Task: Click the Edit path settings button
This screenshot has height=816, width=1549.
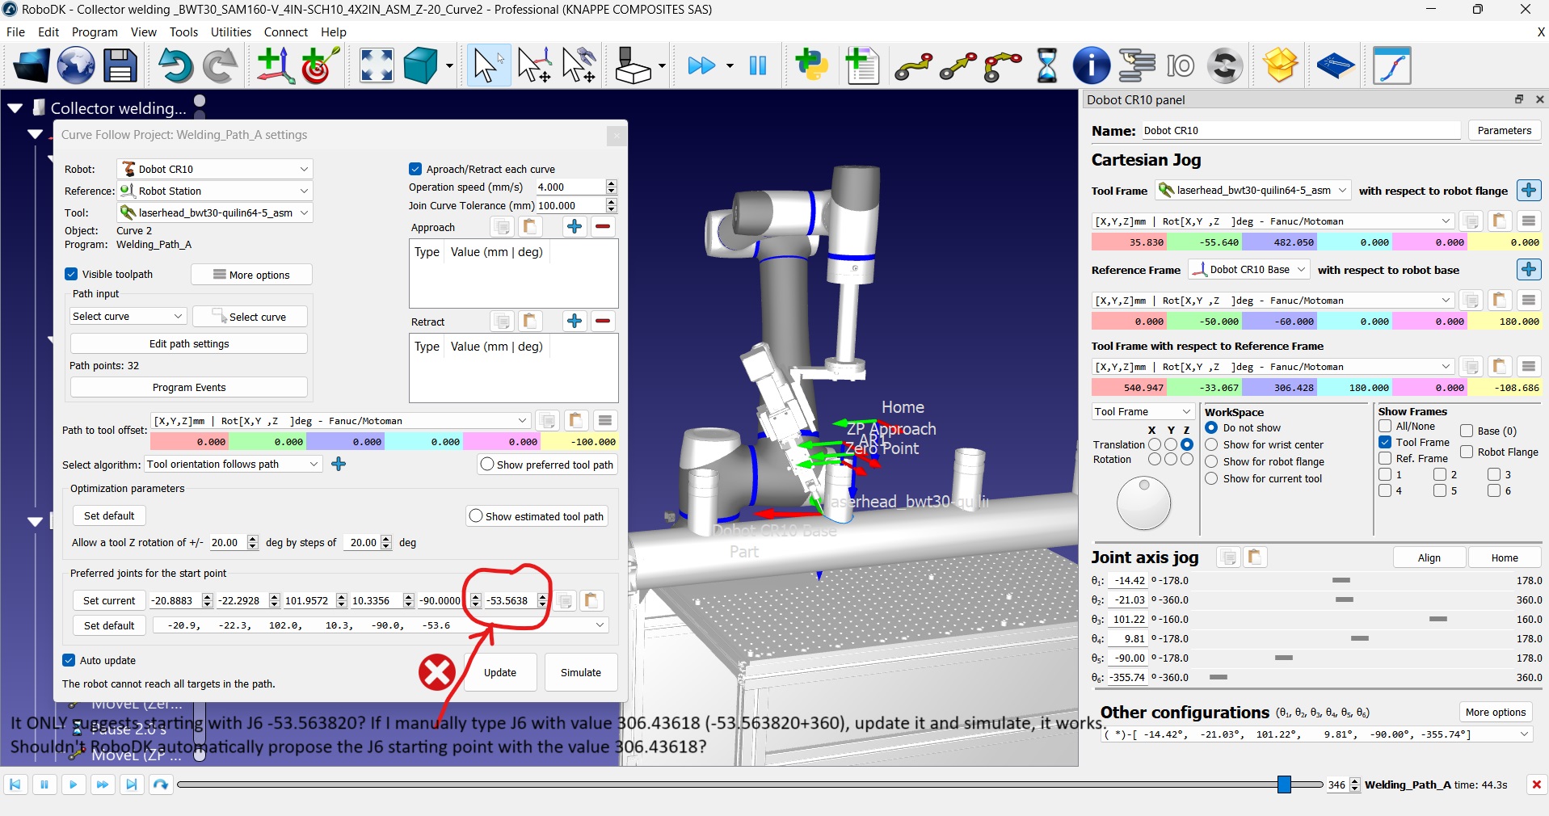Action: [x=189, y=343]
